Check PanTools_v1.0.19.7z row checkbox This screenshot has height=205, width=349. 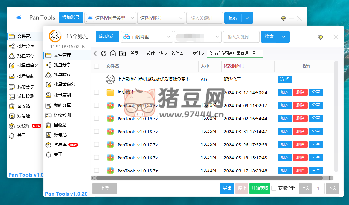[96, 118]
